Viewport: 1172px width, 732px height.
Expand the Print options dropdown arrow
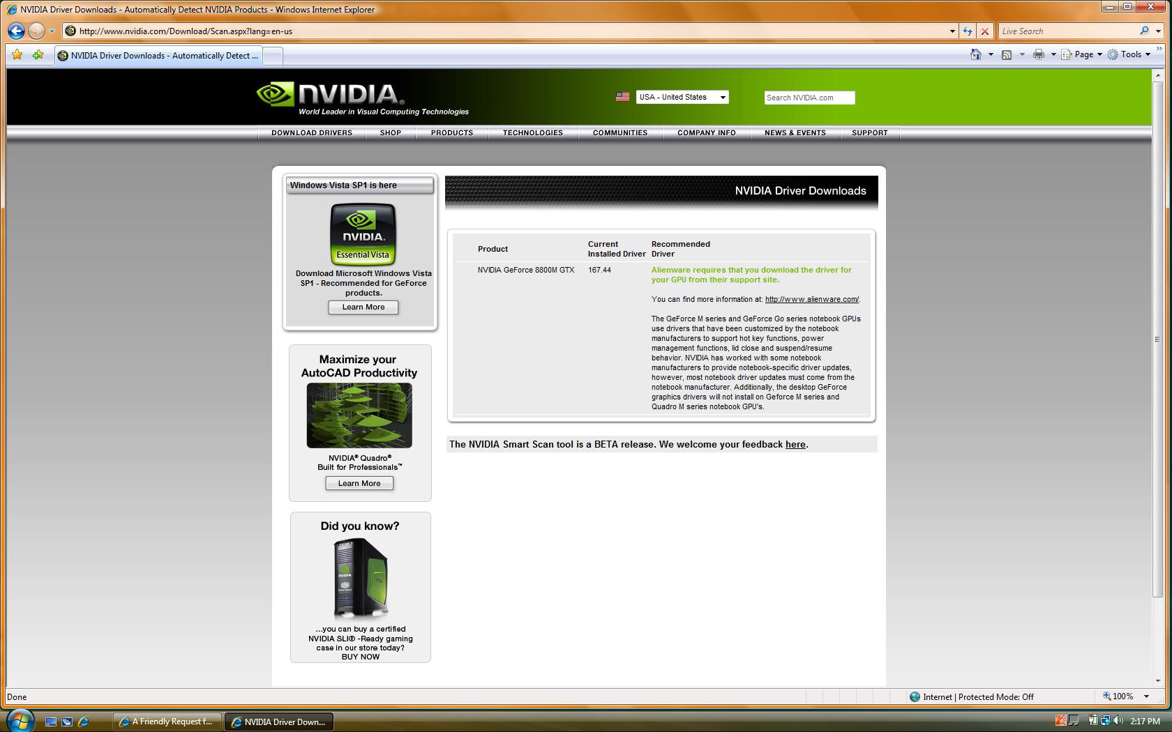point(1053,54)
